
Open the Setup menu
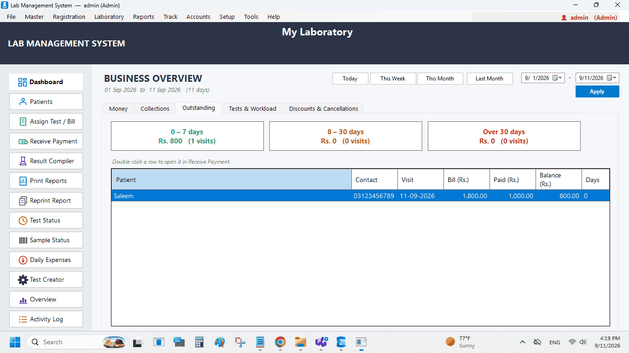tap(227, 17)
